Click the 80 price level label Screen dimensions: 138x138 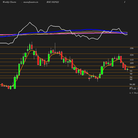(x=131, y=79)
